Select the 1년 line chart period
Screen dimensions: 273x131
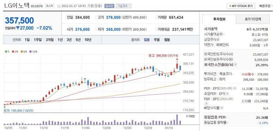(60, 40)
